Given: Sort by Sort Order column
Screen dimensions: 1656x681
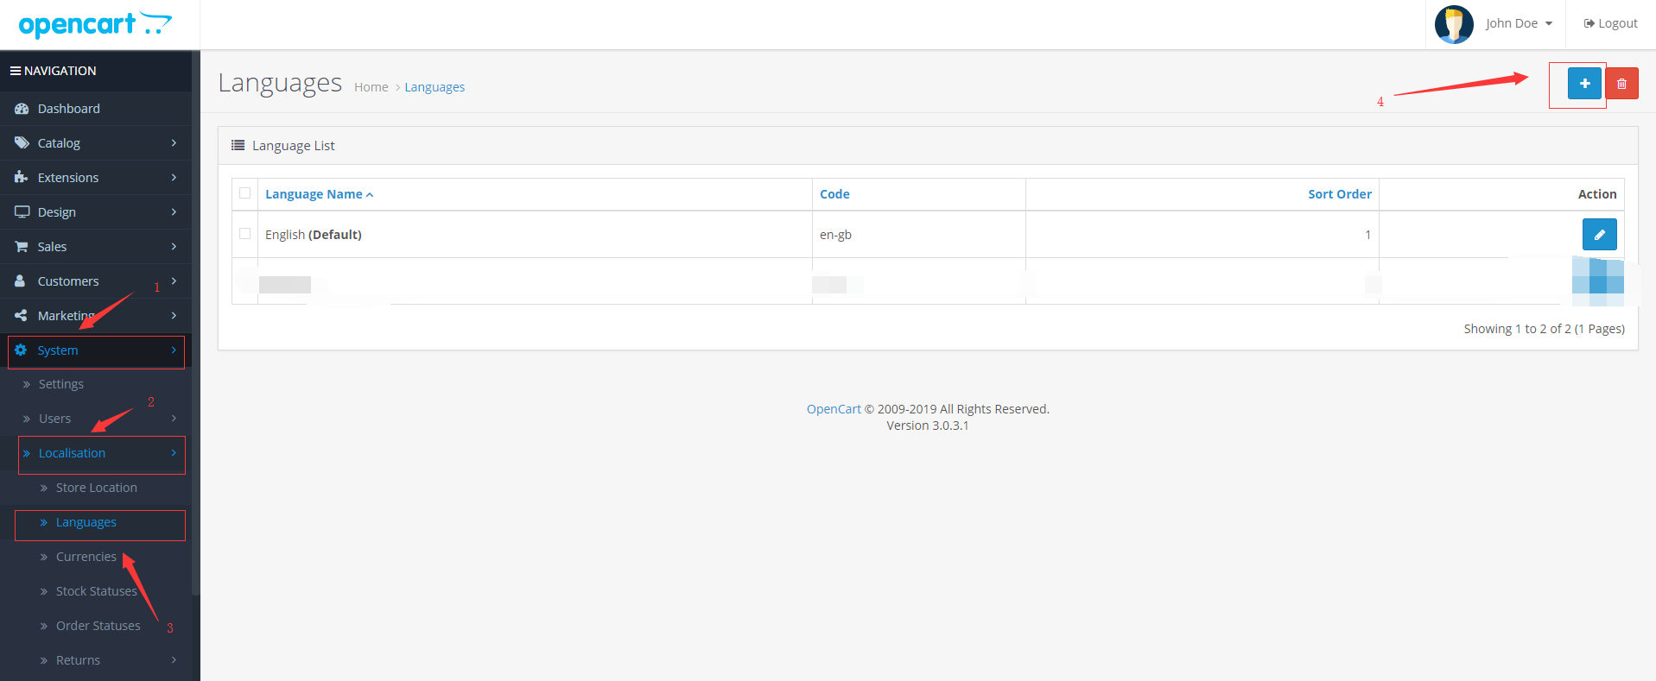Looking at the screenshot, I should coord(1340,194).
